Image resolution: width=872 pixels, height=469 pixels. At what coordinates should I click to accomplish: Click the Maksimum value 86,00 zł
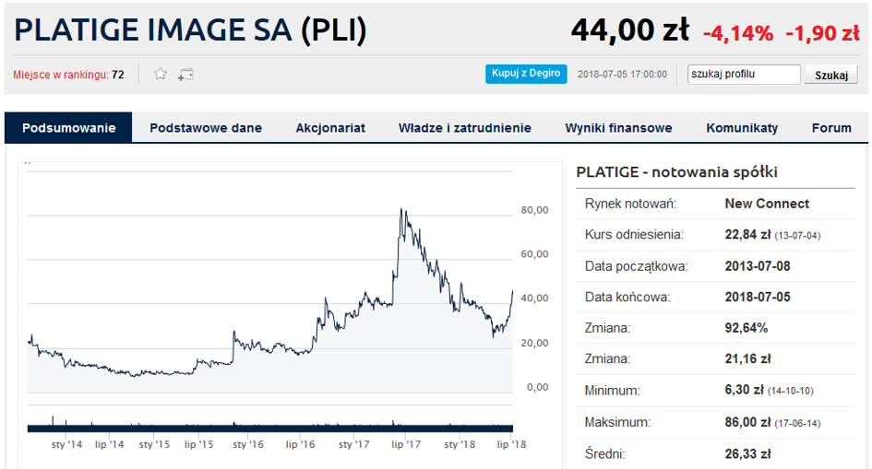pyautogui.click(x=747, y=422)
